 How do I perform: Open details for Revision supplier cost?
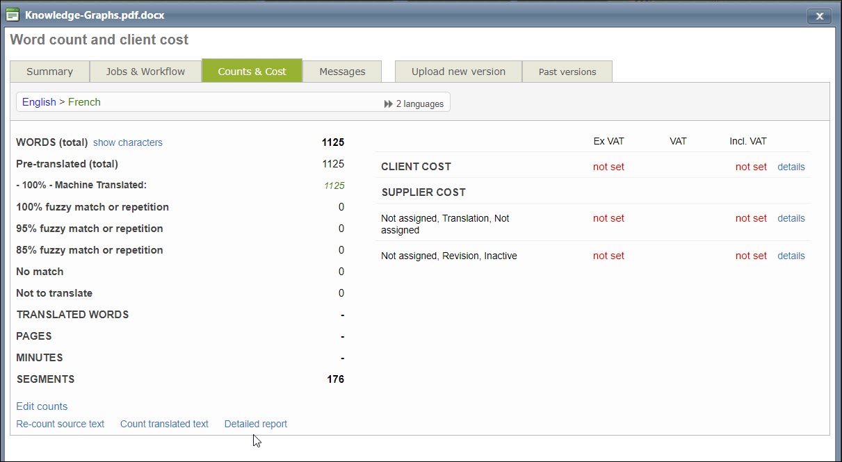[x=791, y=256]
